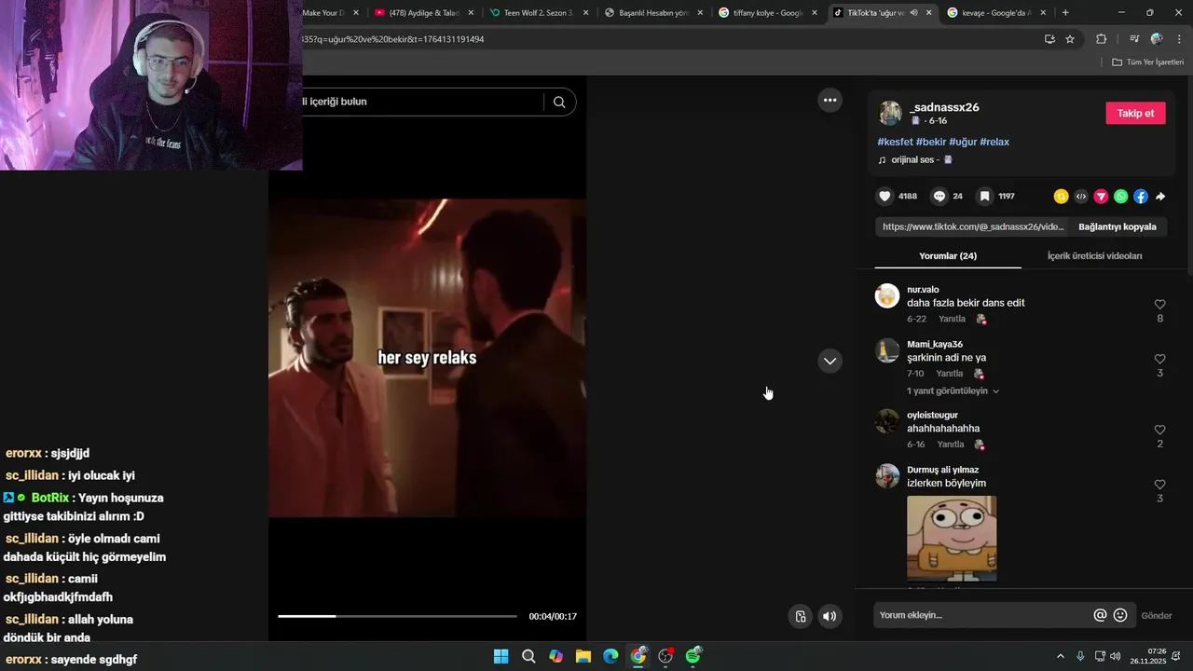Toggle auto-scroll icon beside volume button
Viewport: 1193px width, 671px height.
click(800, 616)
